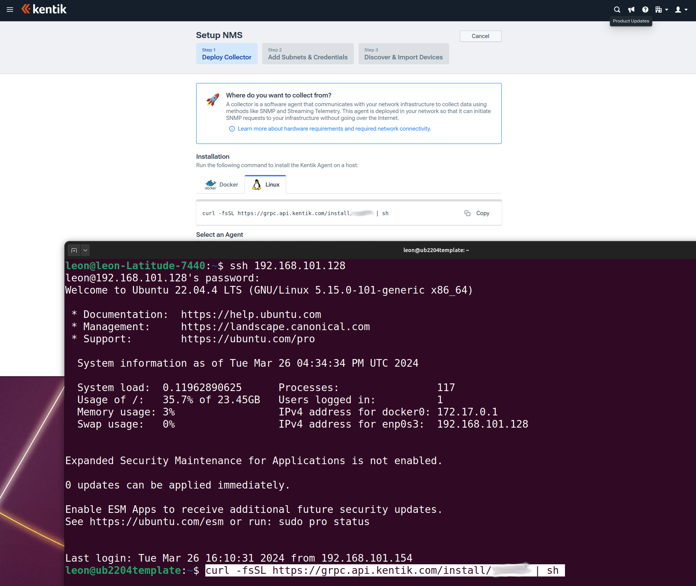Click 'Where do you want to collect from?' heading
Image resolution: width=696 pixels, height=586 pixels.
click(278, 95)
